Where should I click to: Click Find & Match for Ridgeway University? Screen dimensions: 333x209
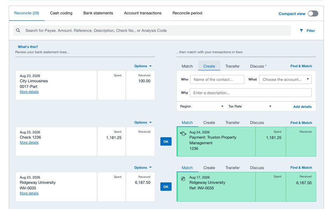click(x=301, y=168)
